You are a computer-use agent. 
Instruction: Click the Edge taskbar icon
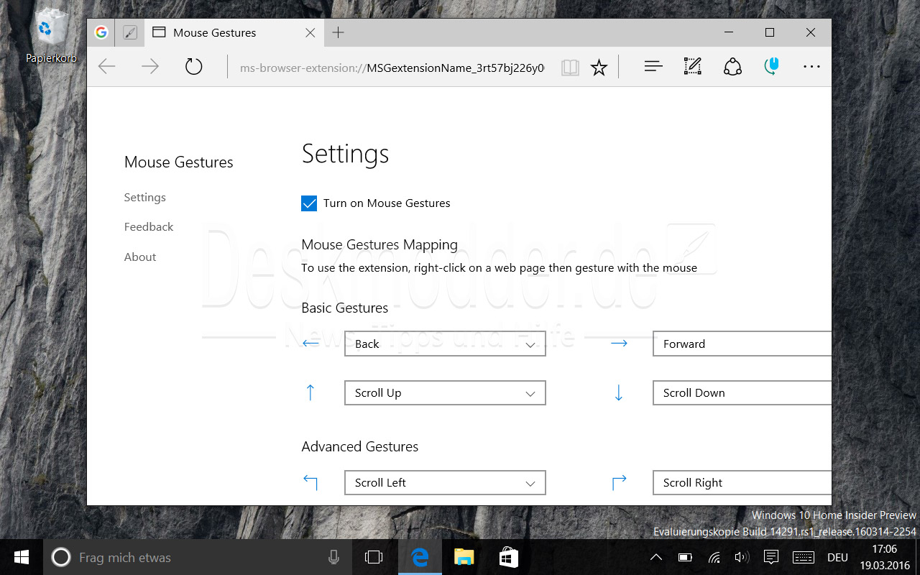(419, 557)
